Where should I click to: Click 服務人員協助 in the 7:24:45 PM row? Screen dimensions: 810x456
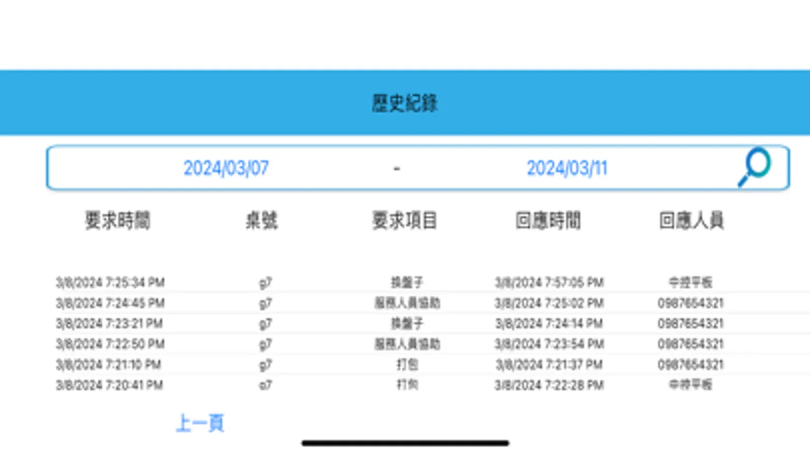tap(407, 303)
